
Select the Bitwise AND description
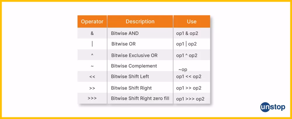coord(125,33)
